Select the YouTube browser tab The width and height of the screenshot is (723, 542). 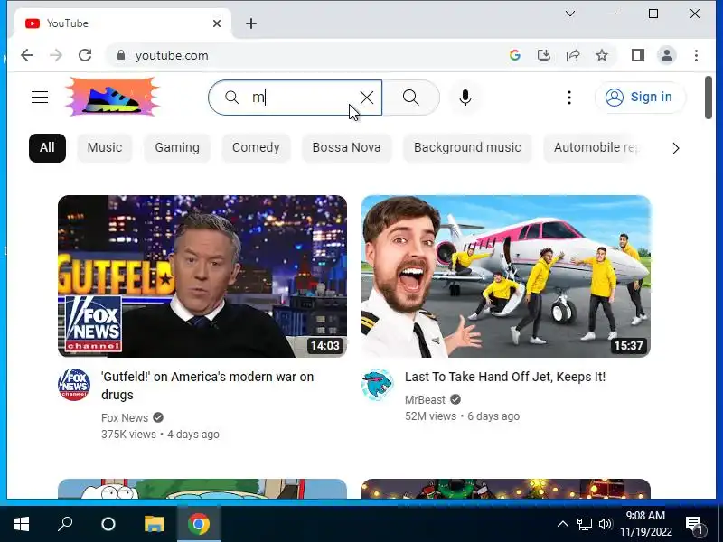point(122,23)
